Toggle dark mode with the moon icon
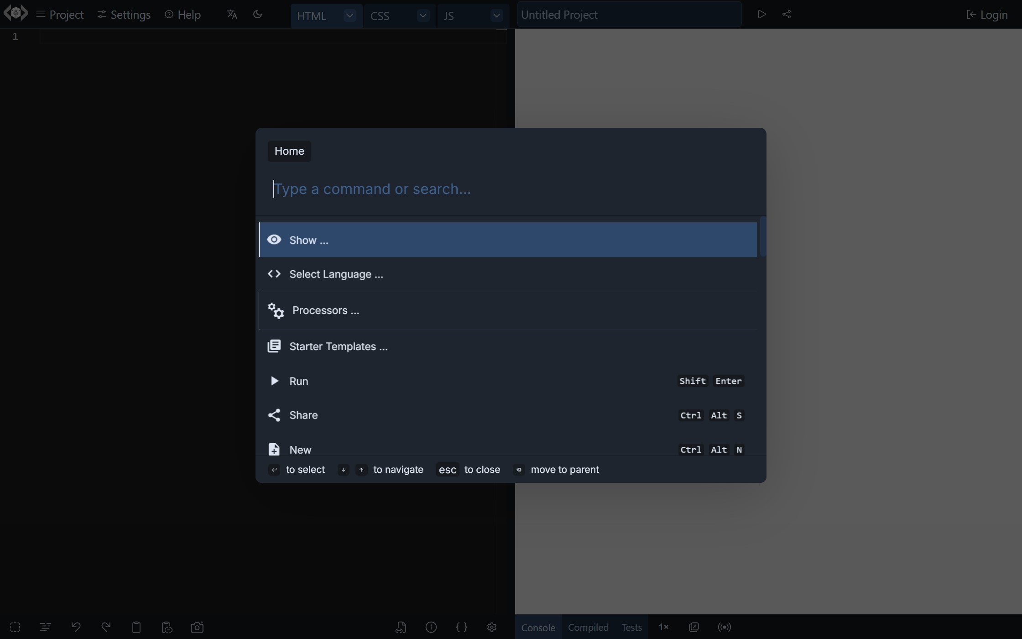Screen dimensions: 1022x639 [257, 14]
